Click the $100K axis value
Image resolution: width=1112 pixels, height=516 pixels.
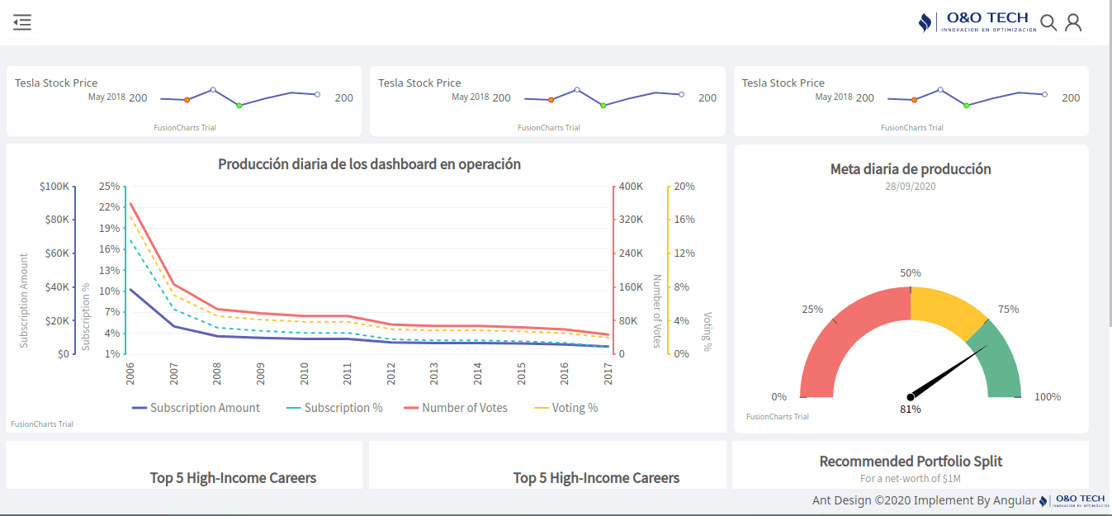pos(54,187)
